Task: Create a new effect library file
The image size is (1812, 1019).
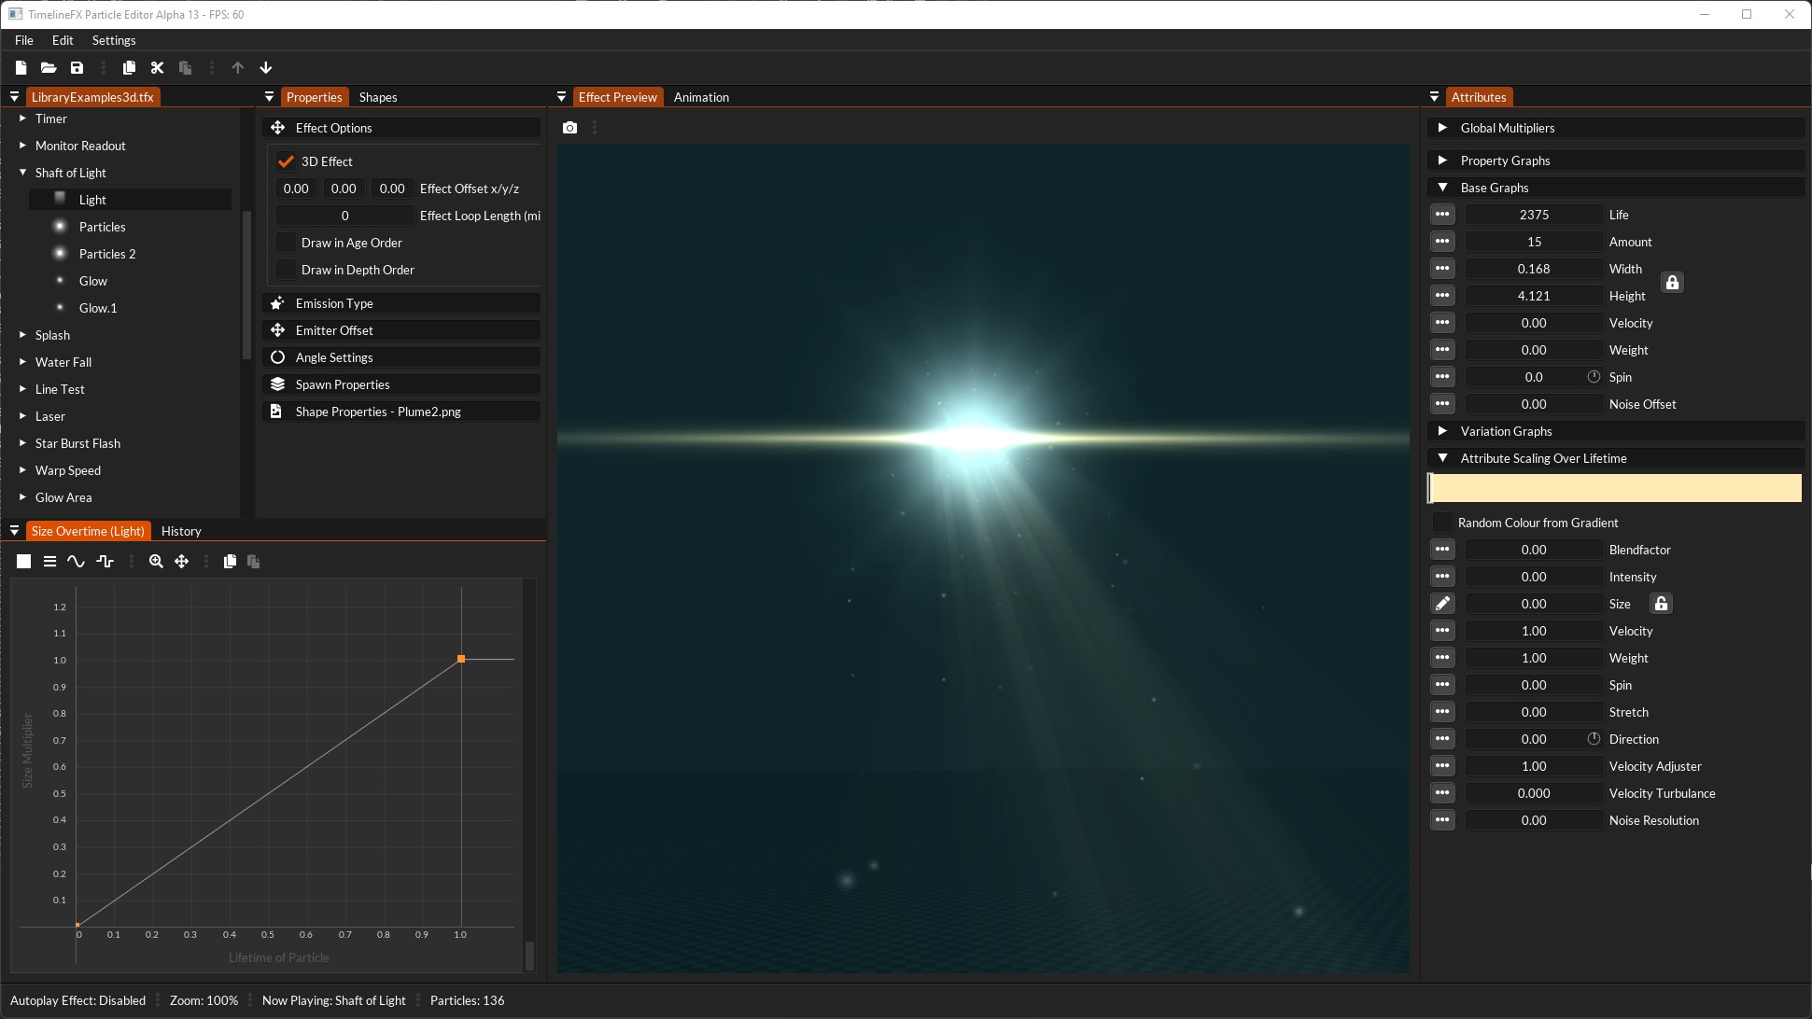Action: [21, 67]
